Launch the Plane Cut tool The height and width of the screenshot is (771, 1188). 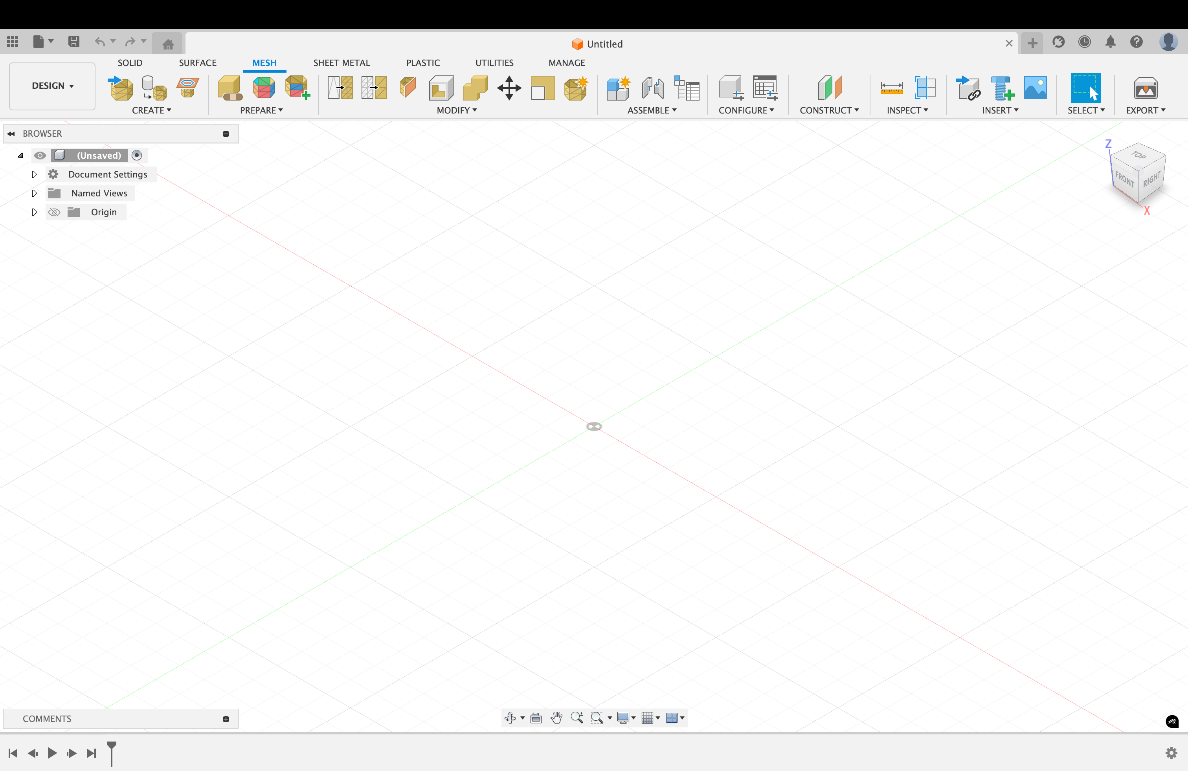[408, 88]
